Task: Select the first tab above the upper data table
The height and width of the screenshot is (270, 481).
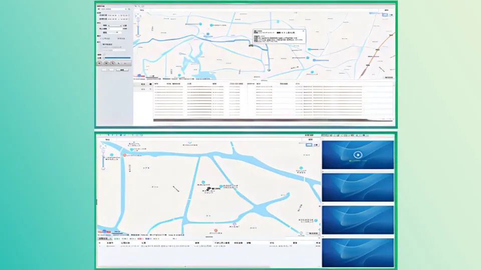Action: (143, 84)
